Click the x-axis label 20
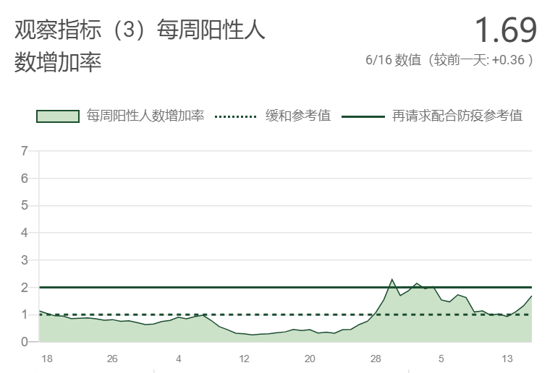The height and width of the screenshot is (373, 555). (310, 359)
